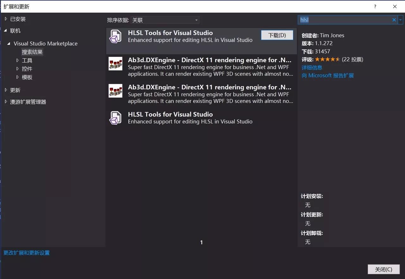Collapse Visual Studio Marketplace node
This screenshot has width=405, height=279.
tap(9, 44)
